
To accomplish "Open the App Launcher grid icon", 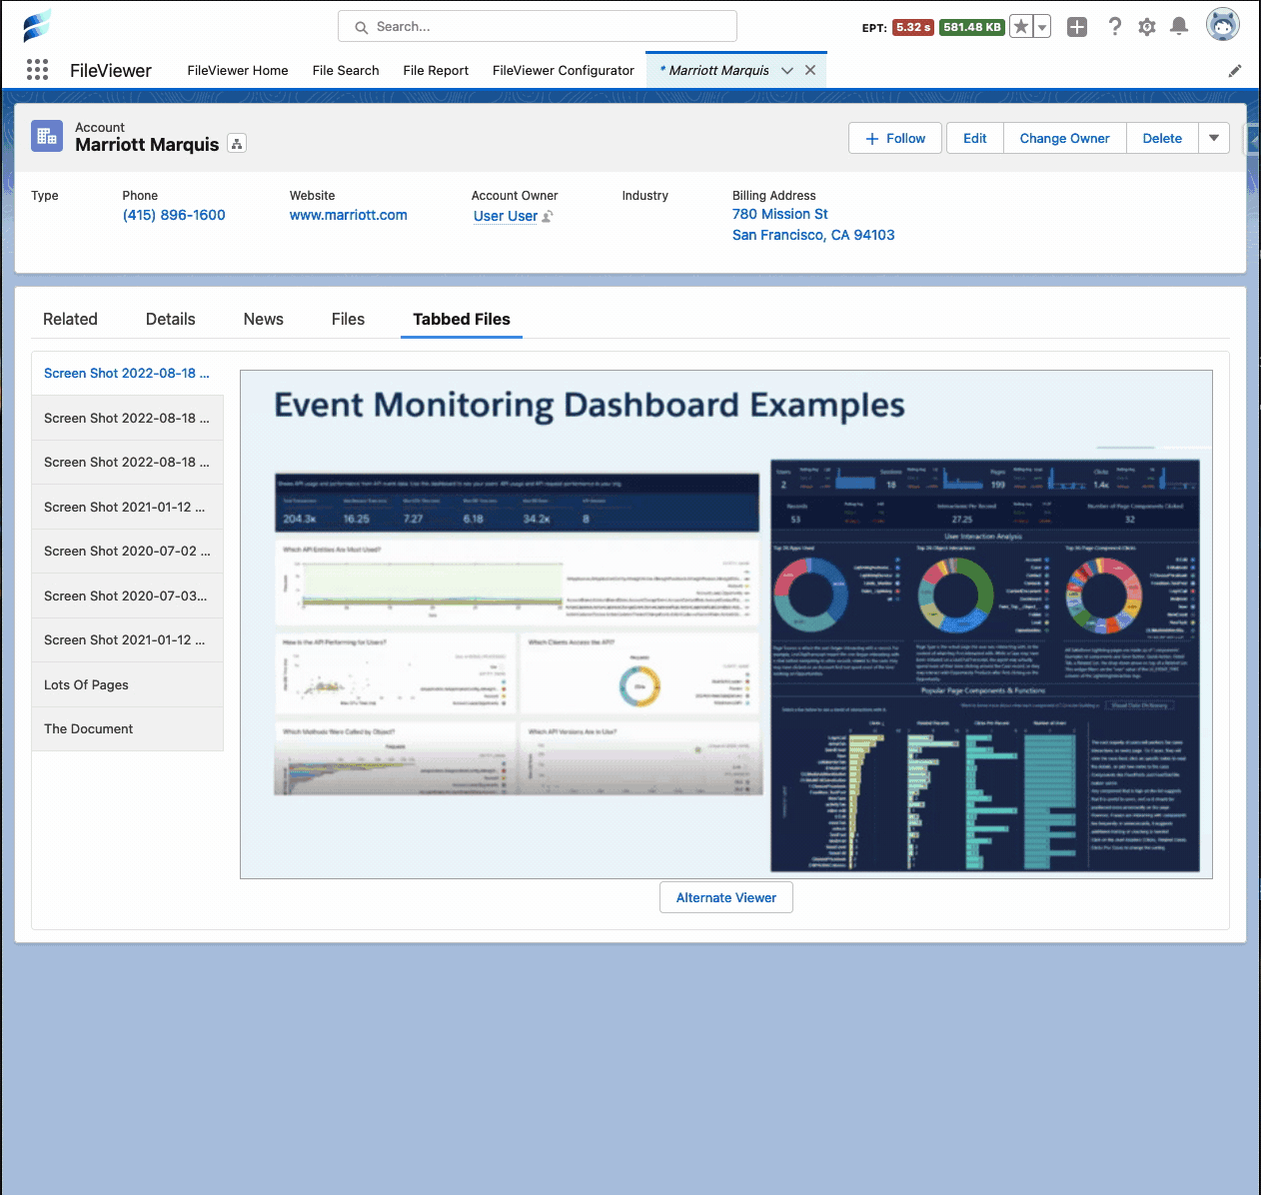I will click(x=37, y=69).
